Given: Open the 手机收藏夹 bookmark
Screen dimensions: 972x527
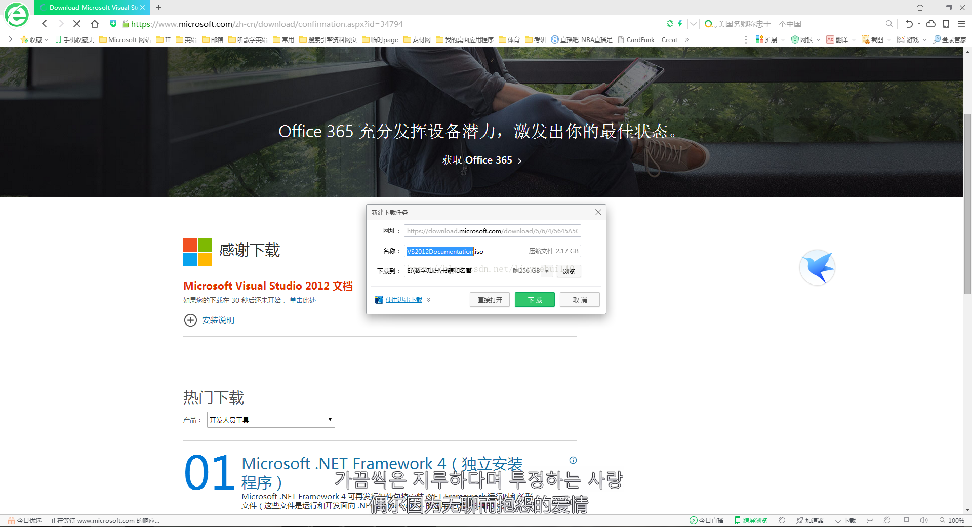Looking at the screenshot, I should point(74,39).
